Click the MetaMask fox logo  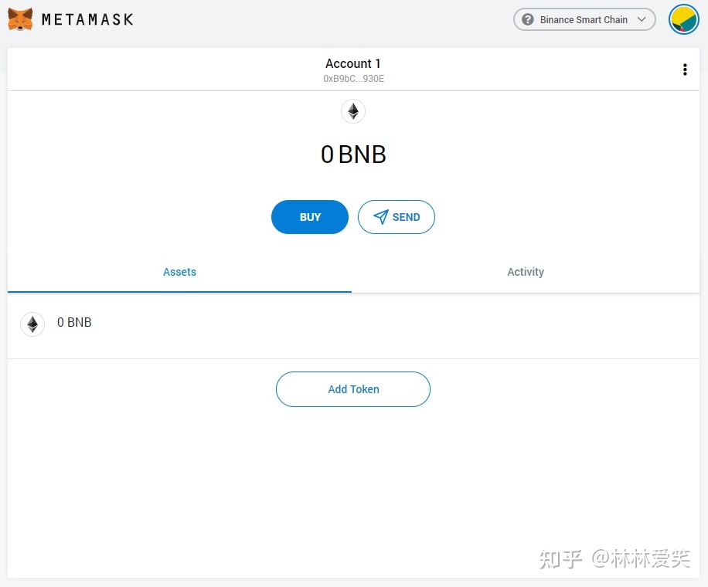(20, 19)
